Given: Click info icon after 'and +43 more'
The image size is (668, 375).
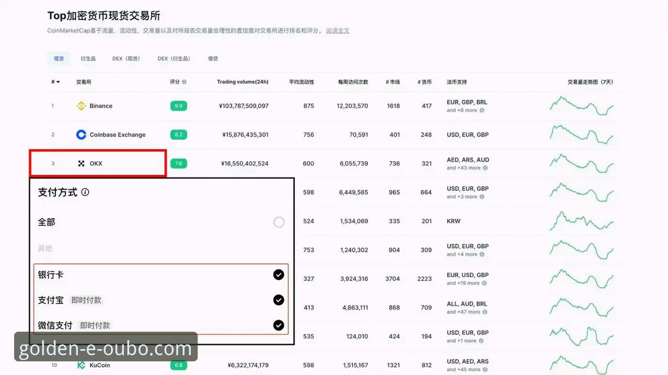Looking at the screenshot, I should point(485,168).
